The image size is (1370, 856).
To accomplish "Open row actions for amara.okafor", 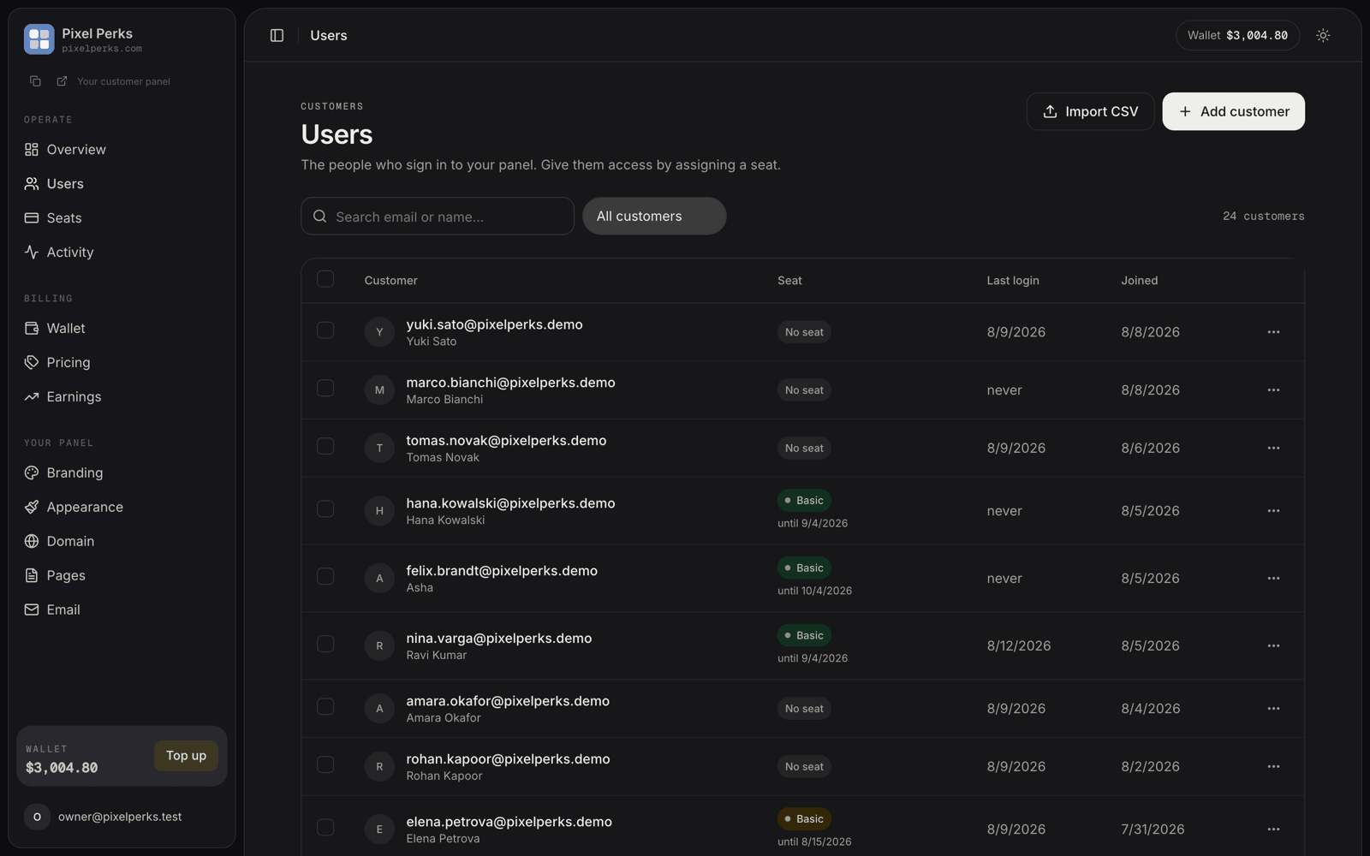I will tap(1273, 709).
